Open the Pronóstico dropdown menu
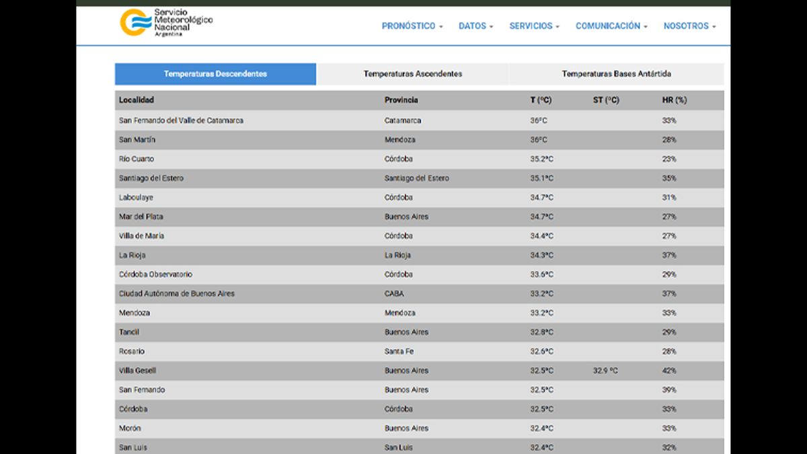The height and width of the screenshot is (454, 807). coord(412,26)
